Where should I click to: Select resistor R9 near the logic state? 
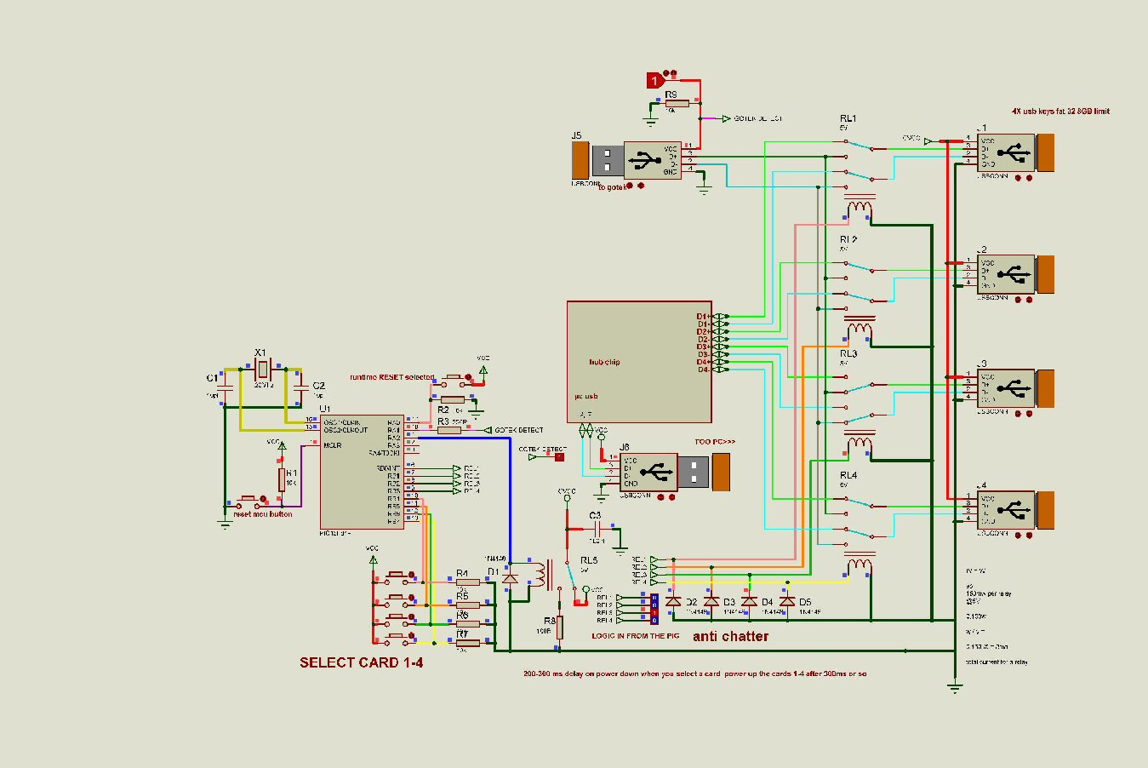click(x=677, y=103)
